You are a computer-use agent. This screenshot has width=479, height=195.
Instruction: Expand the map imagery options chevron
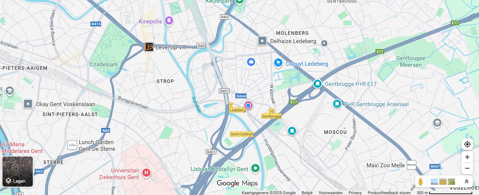pos(467,182)
